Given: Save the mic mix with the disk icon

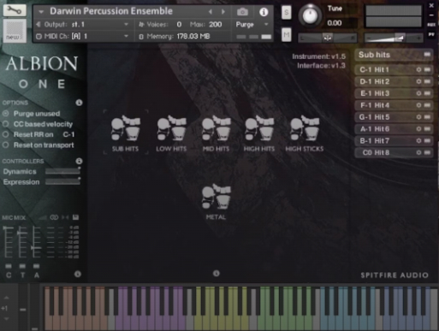Looking at the screenshot, I should click(75, 217).
